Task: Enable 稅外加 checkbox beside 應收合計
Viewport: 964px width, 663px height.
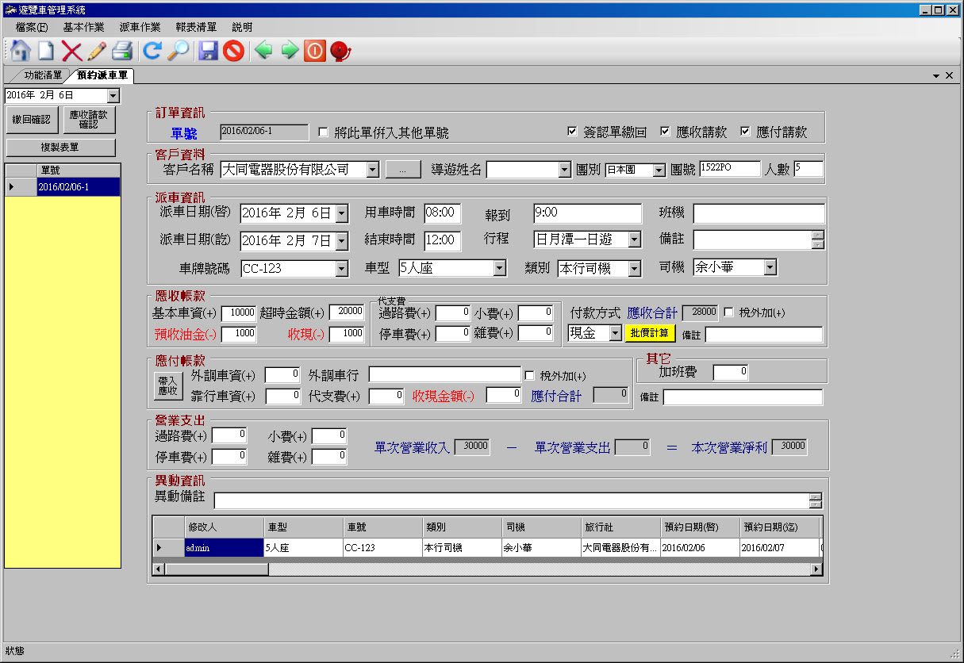Action: (x=729, y=312)
